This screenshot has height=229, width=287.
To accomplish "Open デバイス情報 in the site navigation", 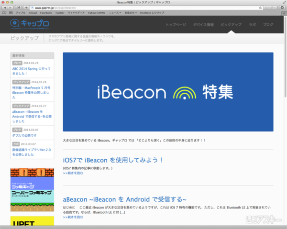I will click(204, 24).
